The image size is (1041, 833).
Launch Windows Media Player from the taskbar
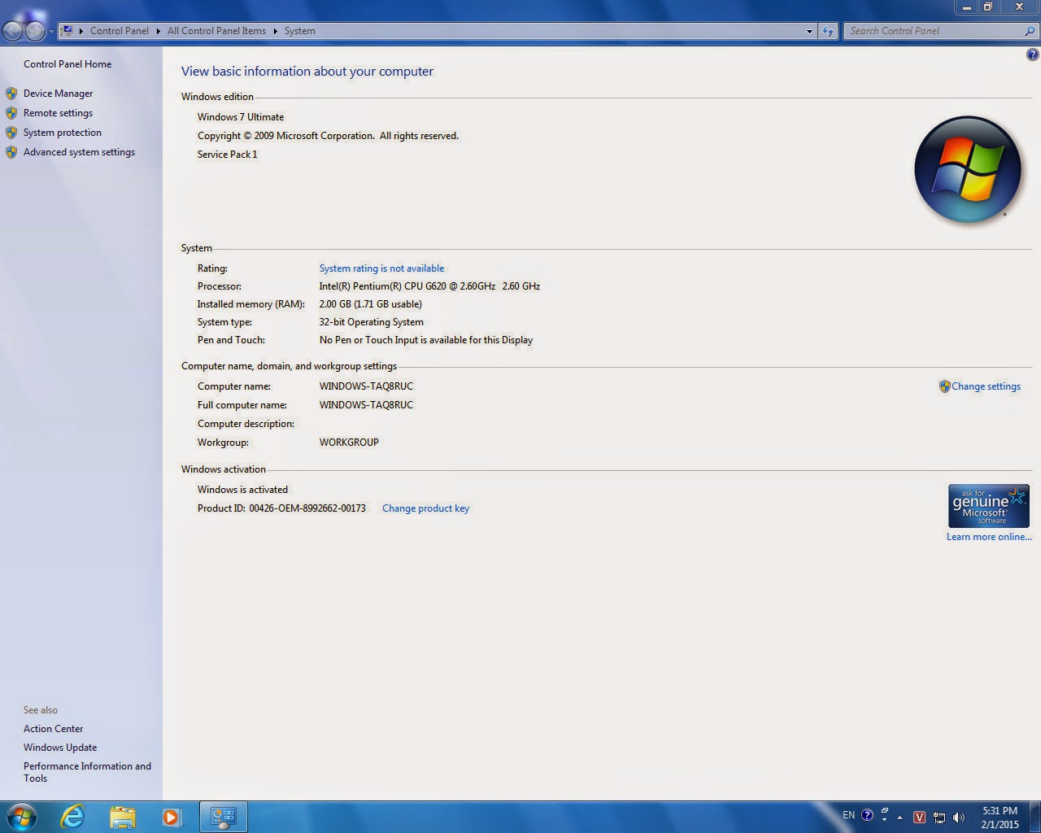click(171, 817)
